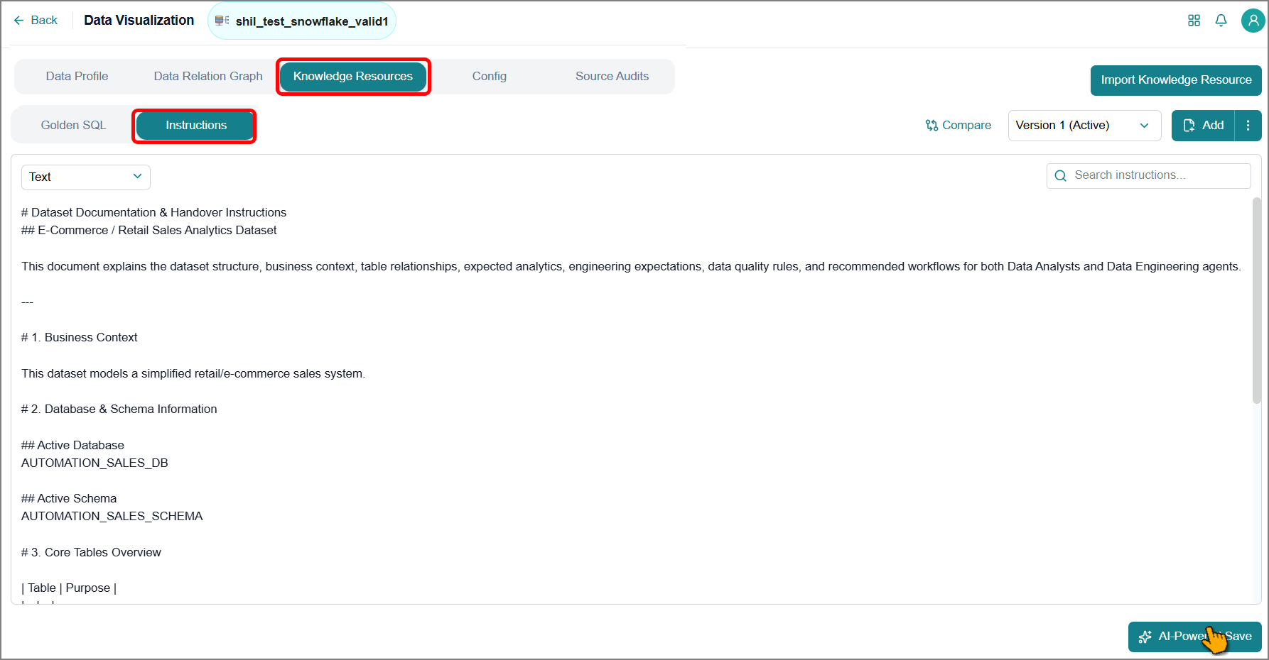Click the search magnifier icon
1269x660 pixels.
[1060, 175]
